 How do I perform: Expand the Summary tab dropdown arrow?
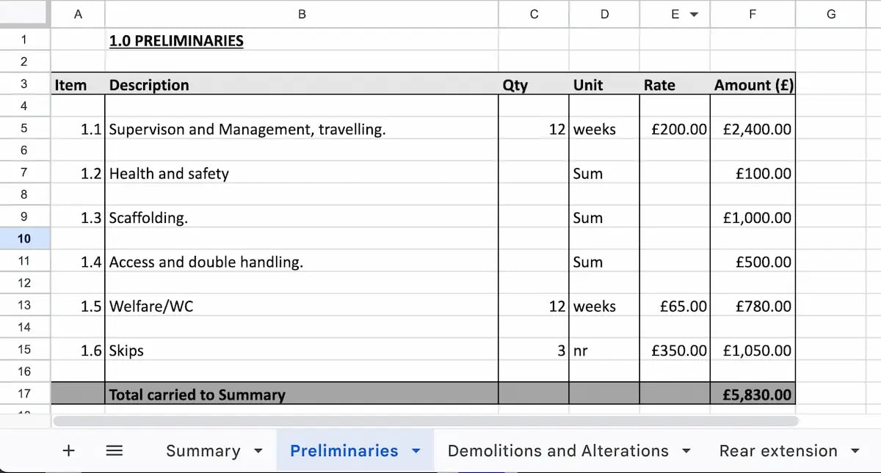(258, 451)
